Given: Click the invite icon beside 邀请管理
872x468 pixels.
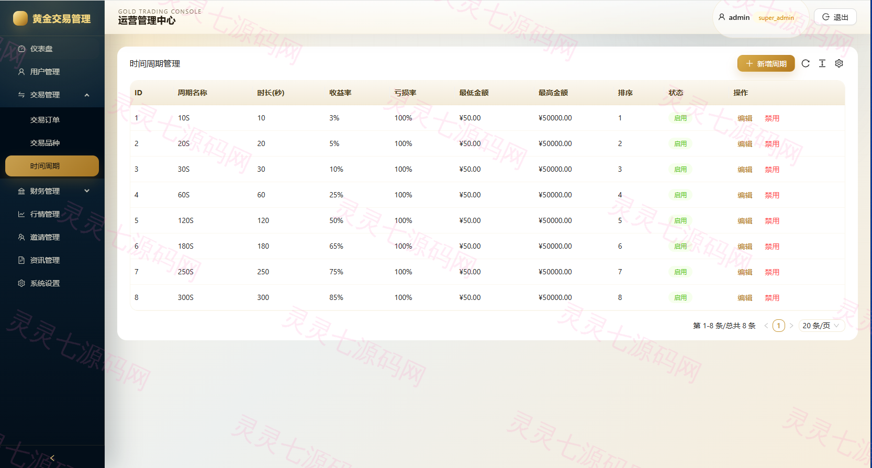Looking at the screenshot, I should (21, 237).
